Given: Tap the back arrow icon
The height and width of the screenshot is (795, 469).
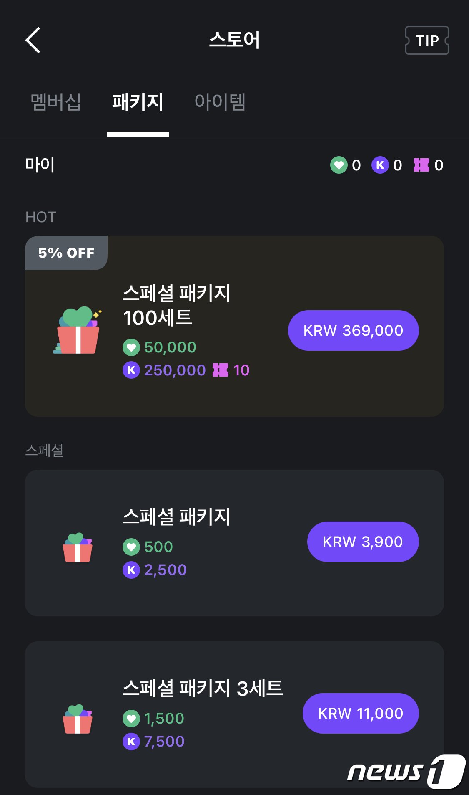Looking at the screenshot, I should pos(33,40).
